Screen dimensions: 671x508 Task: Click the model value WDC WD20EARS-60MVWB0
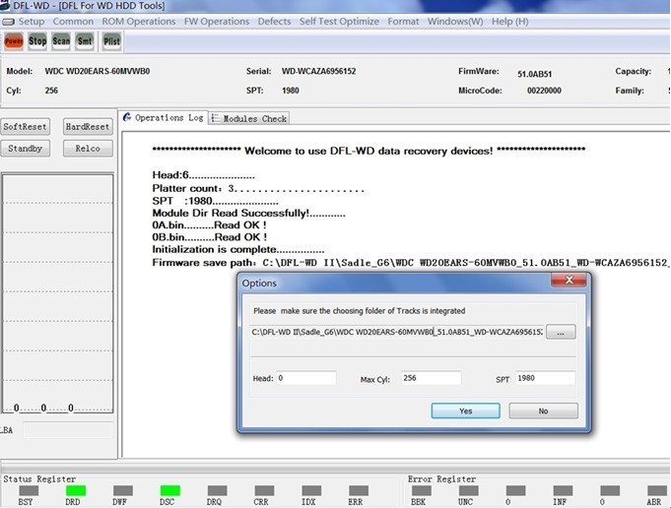[98, 72]
